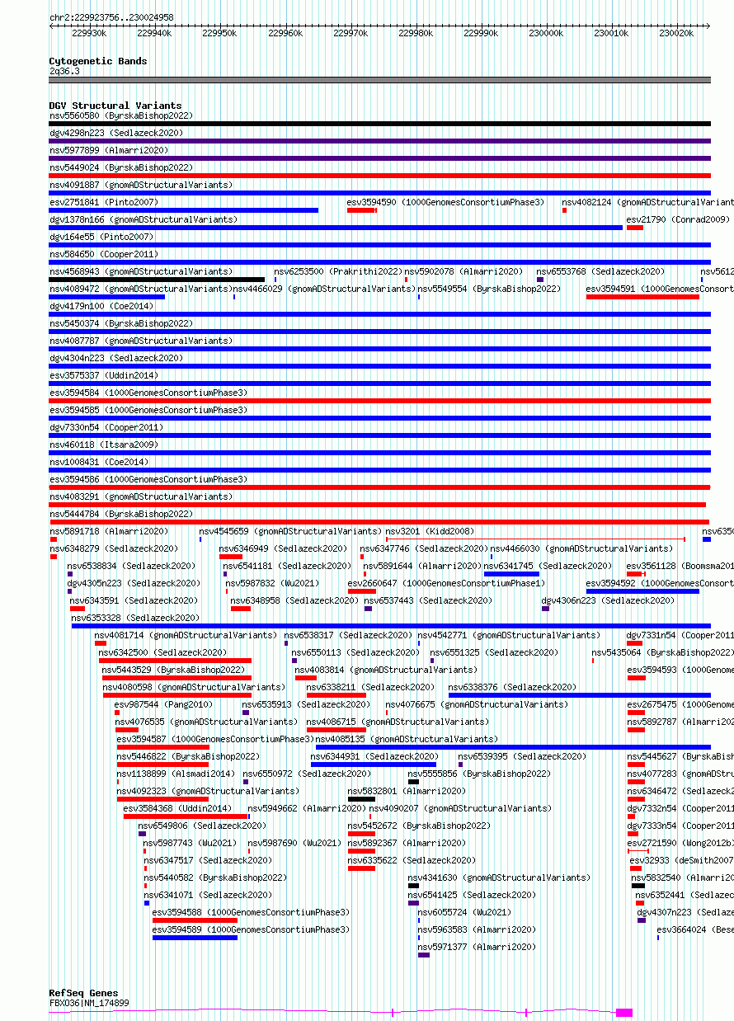The height and width of the screenshot is (1021, 734).
Task: Click the red bar under nsv4083291
Action: 378,505
